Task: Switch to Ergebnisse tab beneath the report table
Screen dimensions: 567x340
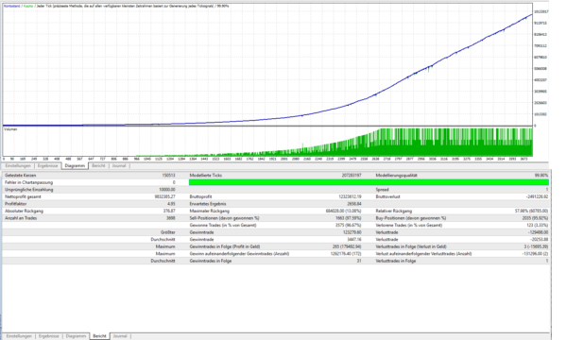Action: point(48,336)
